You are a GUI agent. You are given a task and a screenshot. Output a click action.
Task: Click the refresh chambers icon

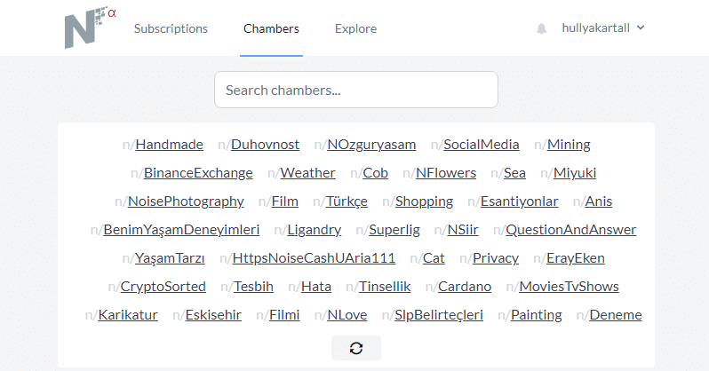click(x=356, y=348)
